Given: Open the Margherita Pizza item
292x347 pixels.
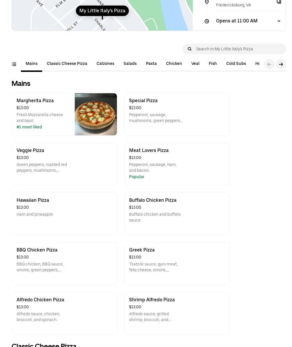Looking at the screenshot, I should (44, 114).
